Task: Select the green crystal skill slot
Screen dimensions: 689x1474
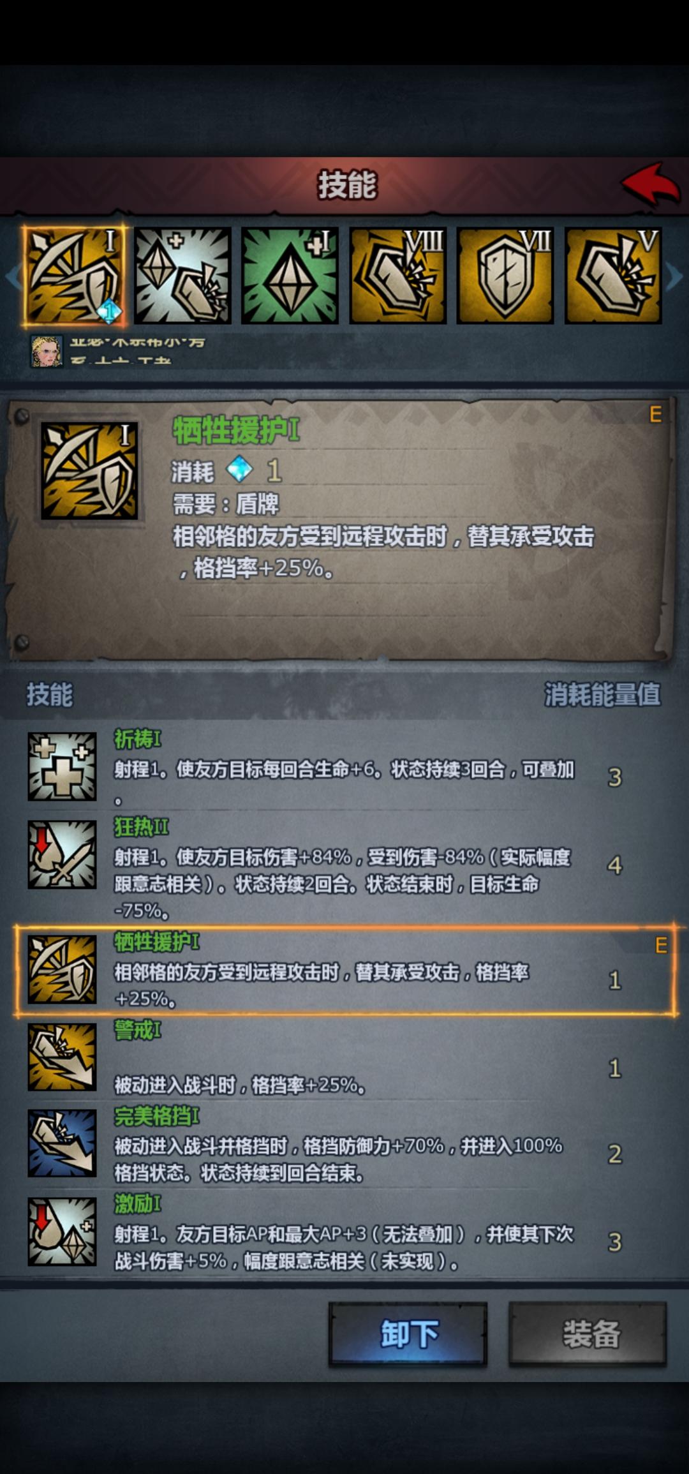Action: click(290, 276)
